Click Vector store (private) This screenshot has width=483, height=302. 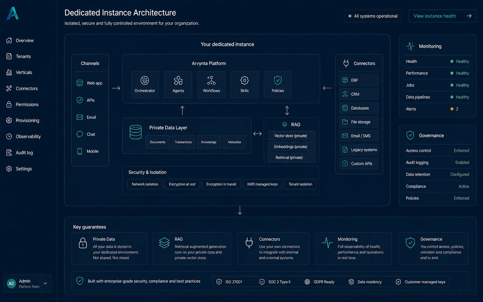[x=291, y=136]
